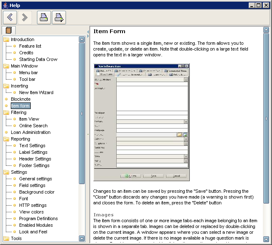Screen dimensions: 272x245
Task: Select the highlighted Item form topic
Action: (21, 106)
